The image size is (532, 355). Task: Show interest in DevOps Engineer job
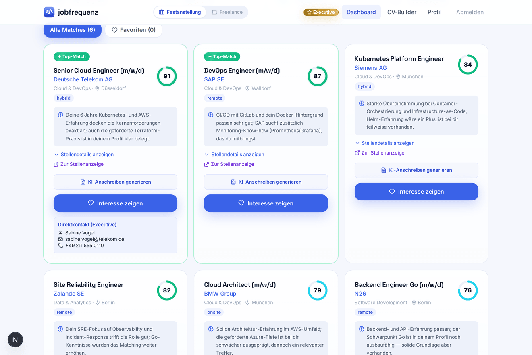(266, 203)
